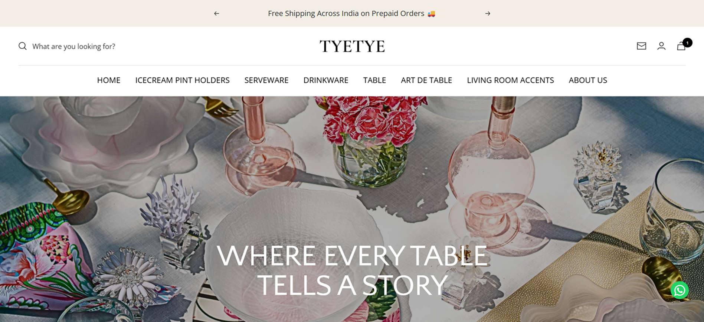
Task: Expand the DRINKWARE menu
Action: tap(326, 80)
